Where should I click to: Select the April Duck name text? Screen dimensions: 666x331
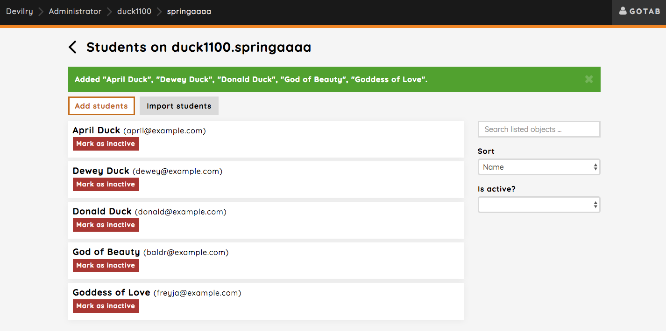(97, 130)
